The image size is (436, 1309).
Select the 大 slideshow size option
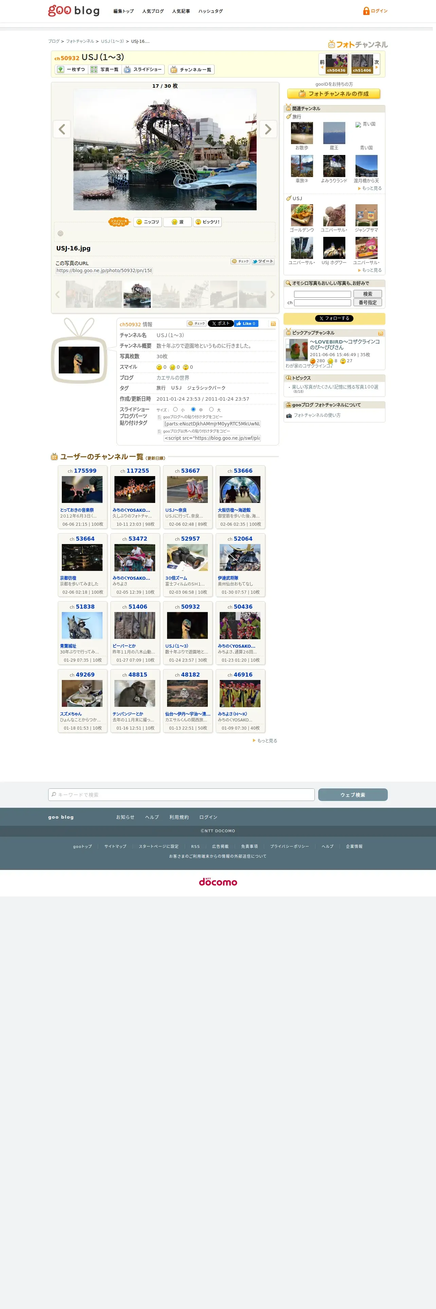pyautogui.click(x=211, y=409)
